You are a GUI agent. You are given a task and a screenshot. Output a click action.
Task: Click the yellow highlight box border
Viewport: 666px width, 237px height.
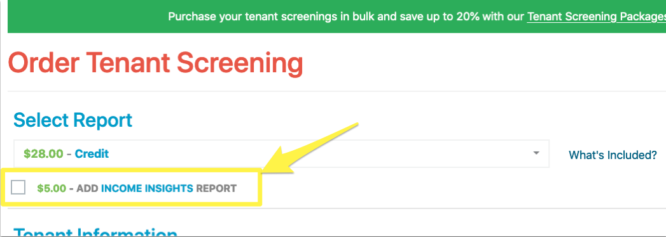click(x=131, y=170)
